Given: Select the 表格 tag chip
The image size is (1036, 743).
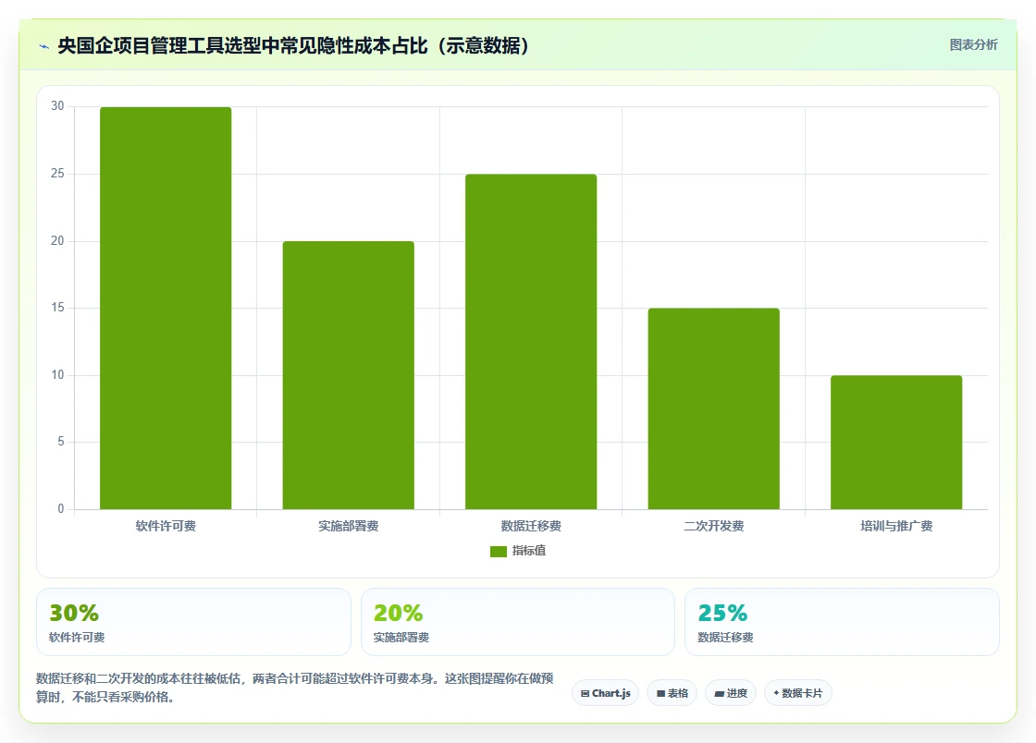Looking at the screenshot, I should 672,693.
